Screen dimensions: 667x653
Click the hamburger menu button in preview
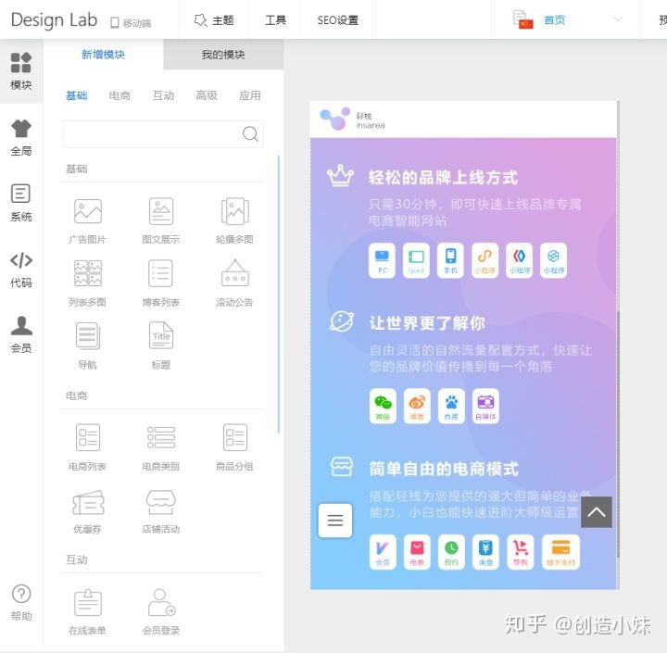pyautogui.click(x=335, y=521)
